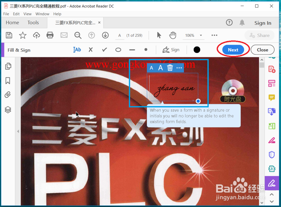This screenshot has height=207, width=281.
Task: Close the Fill & Sign toolbar
Action: [x=262, y=50]
